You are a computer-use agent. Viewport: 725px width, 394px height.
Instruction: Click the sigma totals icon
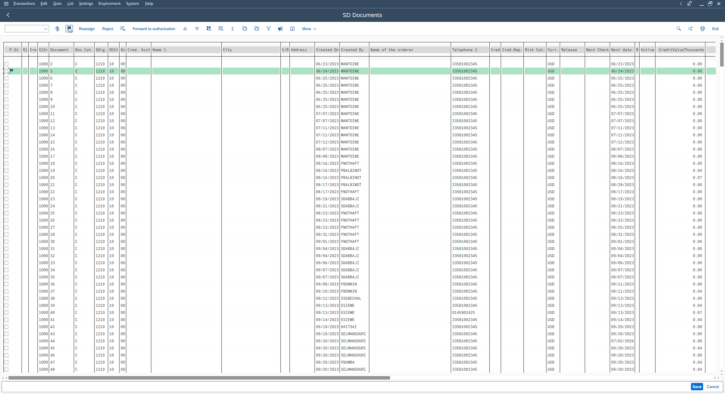[x=233, y=29]
